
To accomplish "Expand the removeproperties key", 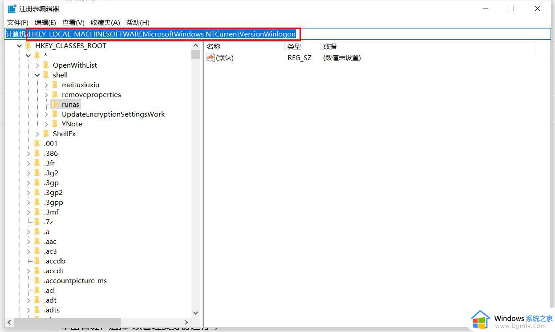I will click(46, 94).
